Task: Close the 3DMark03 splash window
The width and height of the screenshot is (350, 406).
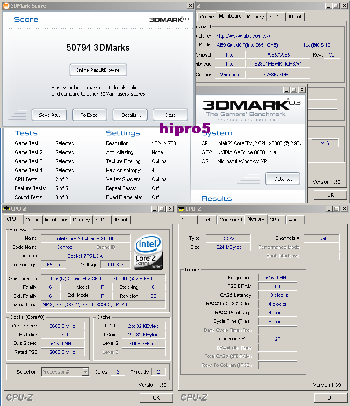Action: tap(302, 90)
